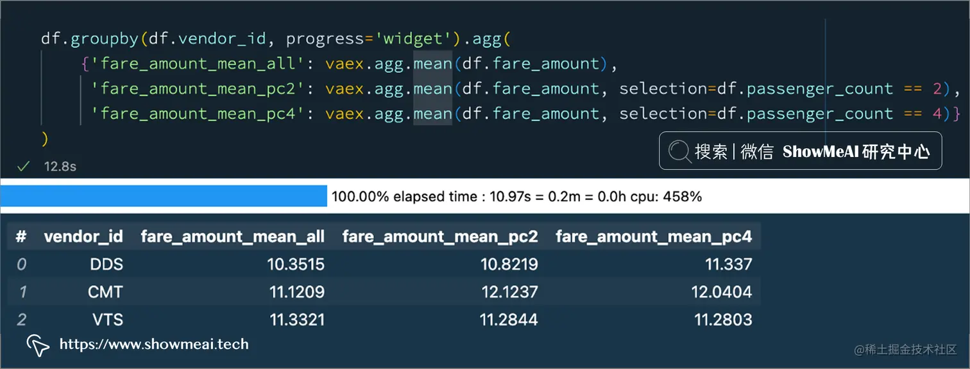The image size is (970, 369).
Task: Click the 100.00% elapsed time status text
Action: click(x=516, y=197)
